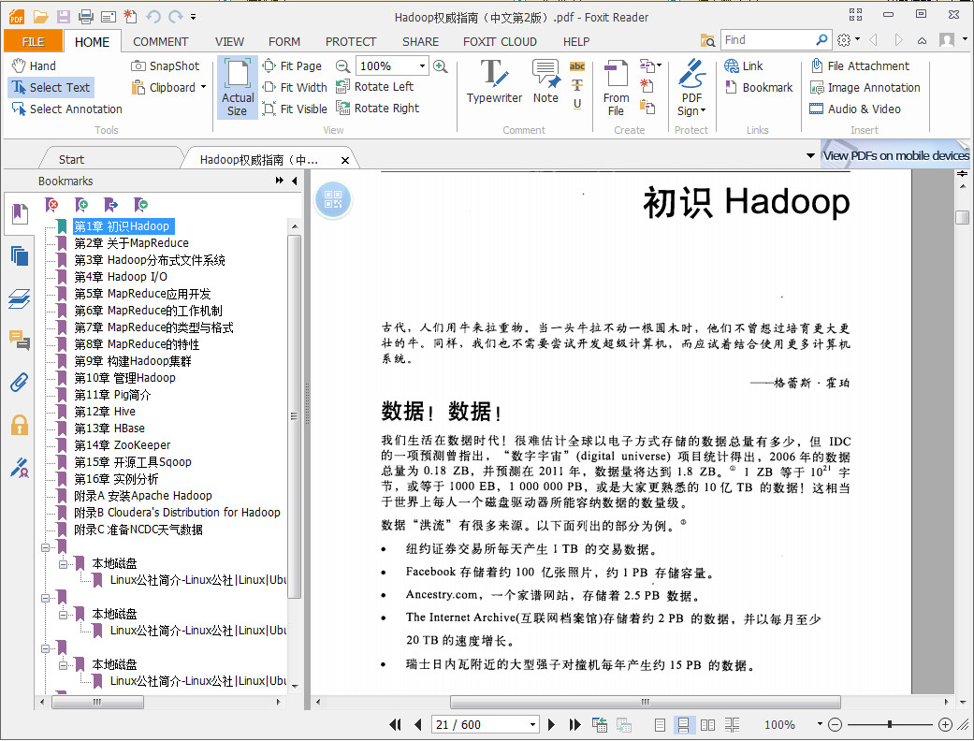Image resolution: width=974 pixels, height=741 pixels.
Task: Add a new bookmark in the Bookmarks panel
Action: pyautogui.click(x=81, y=204)
